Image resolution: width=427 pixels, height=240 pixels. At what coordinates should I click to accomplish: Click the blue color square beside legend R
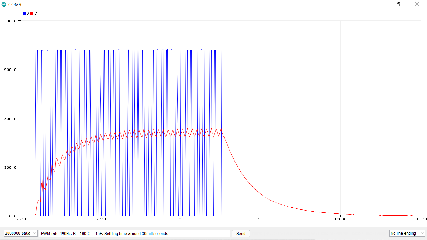pos(24,13)
